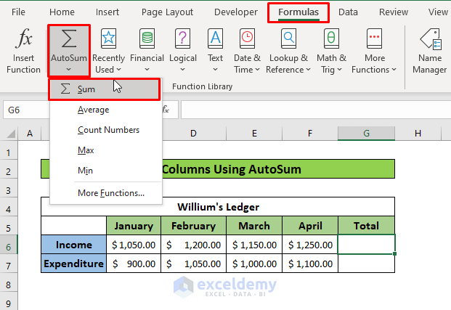Select empty Total cell for Expenditure row
The image size is (451, 310).
point(367,264)
